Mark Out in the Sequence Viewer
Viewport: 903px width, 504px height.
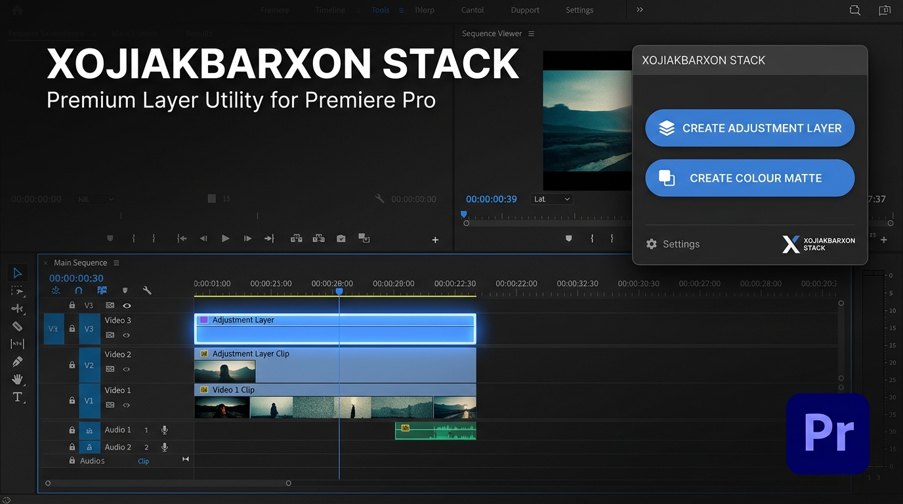[x=612, y=239]
